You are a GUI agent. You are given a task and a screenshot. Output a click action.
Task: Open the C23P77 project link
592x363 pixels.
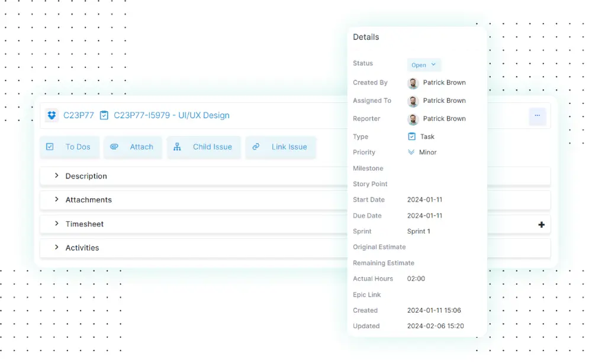(79, 115)
